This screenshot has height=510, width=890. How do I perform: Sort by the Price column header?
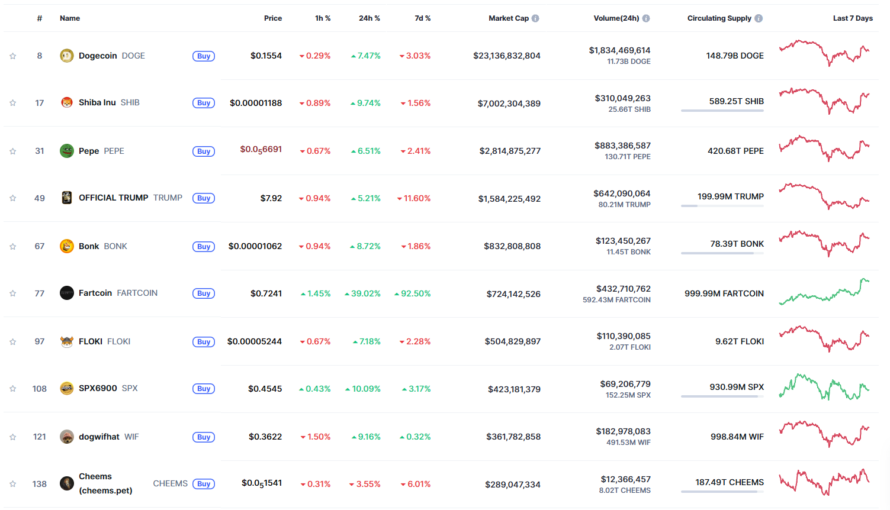click(x=273, y=18)
